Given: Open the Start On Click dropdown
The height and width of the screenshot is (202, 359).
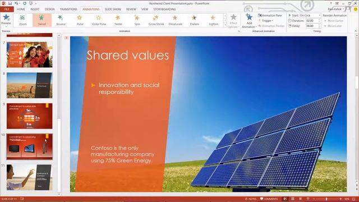Looking at the screenshot, I should click(x=310, y=15).
